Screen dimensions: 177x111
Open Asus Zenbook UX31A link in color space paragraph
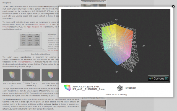(x=26, y=62)
